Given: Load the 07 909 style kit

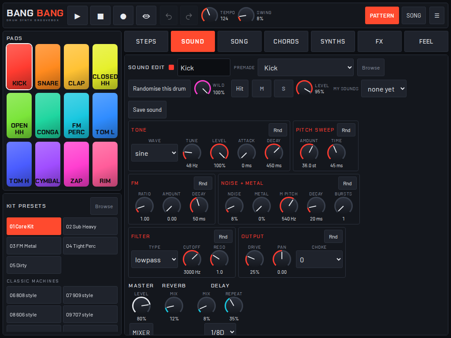Looking at the screenshot, I should coord(90,295).
